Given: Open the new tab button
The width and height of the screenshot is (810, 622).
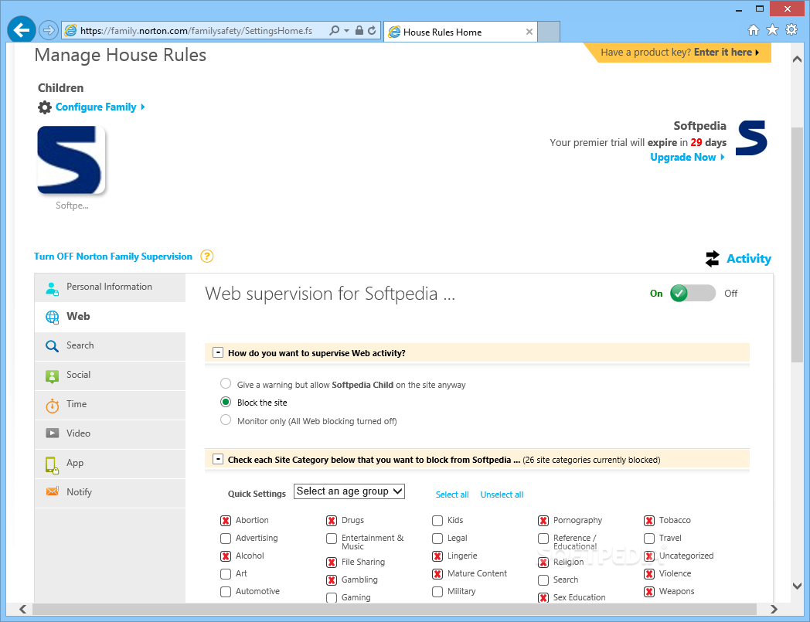Looking at the screenshot, I should (x=549, y=32).
